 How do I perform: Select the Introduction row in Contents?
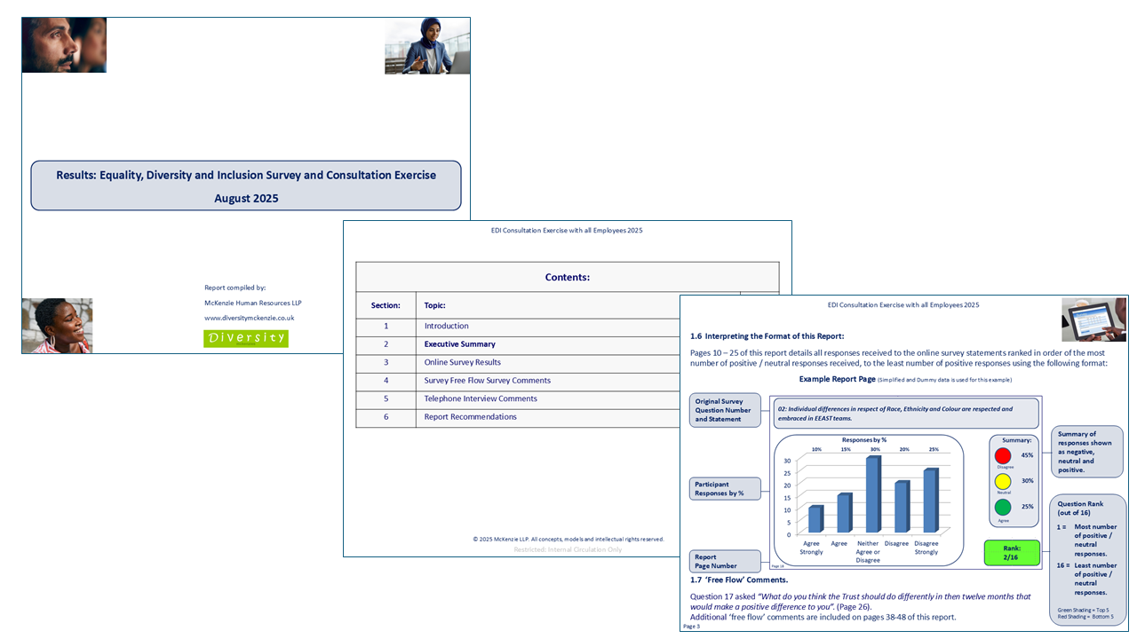[x=446, y=326]
